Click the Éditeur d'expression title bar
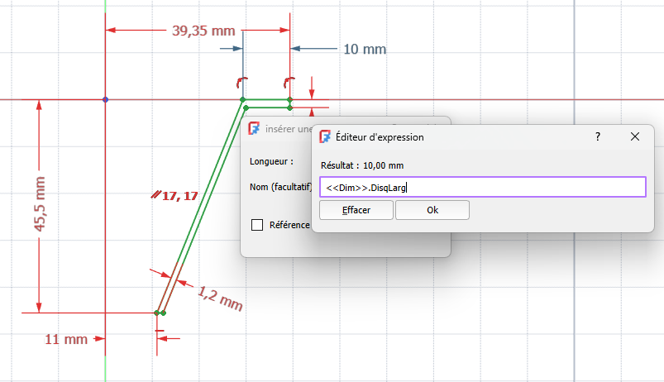664x382 pixels. coord(463,136)
